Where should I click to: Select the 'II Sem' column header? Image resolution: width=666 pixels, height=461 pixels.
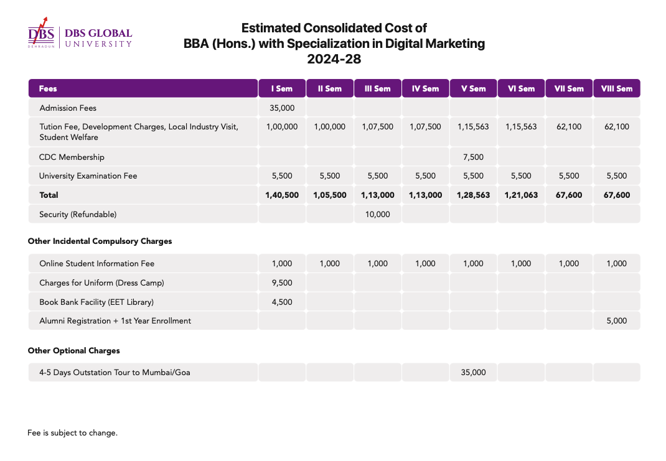[330, 88]
